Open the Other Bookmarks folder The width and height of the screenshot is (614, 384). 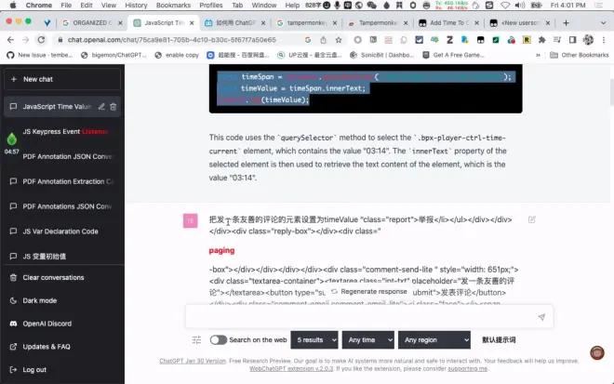tap(580, 55)
